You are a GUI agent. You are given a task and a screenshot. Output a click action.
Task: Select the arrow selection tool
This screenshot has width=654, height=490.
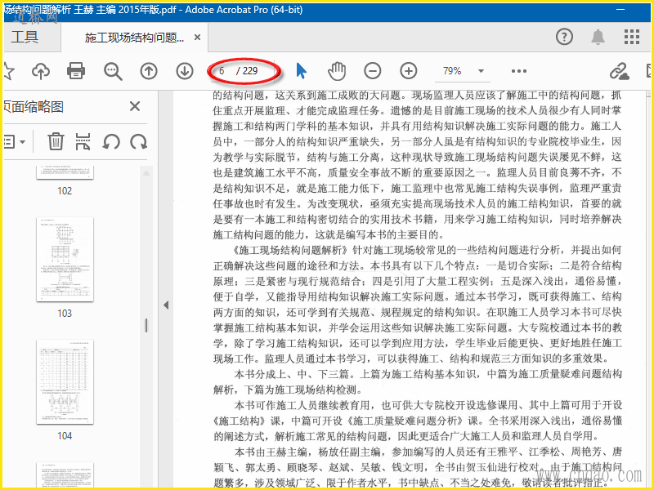(x=301, y=71)
